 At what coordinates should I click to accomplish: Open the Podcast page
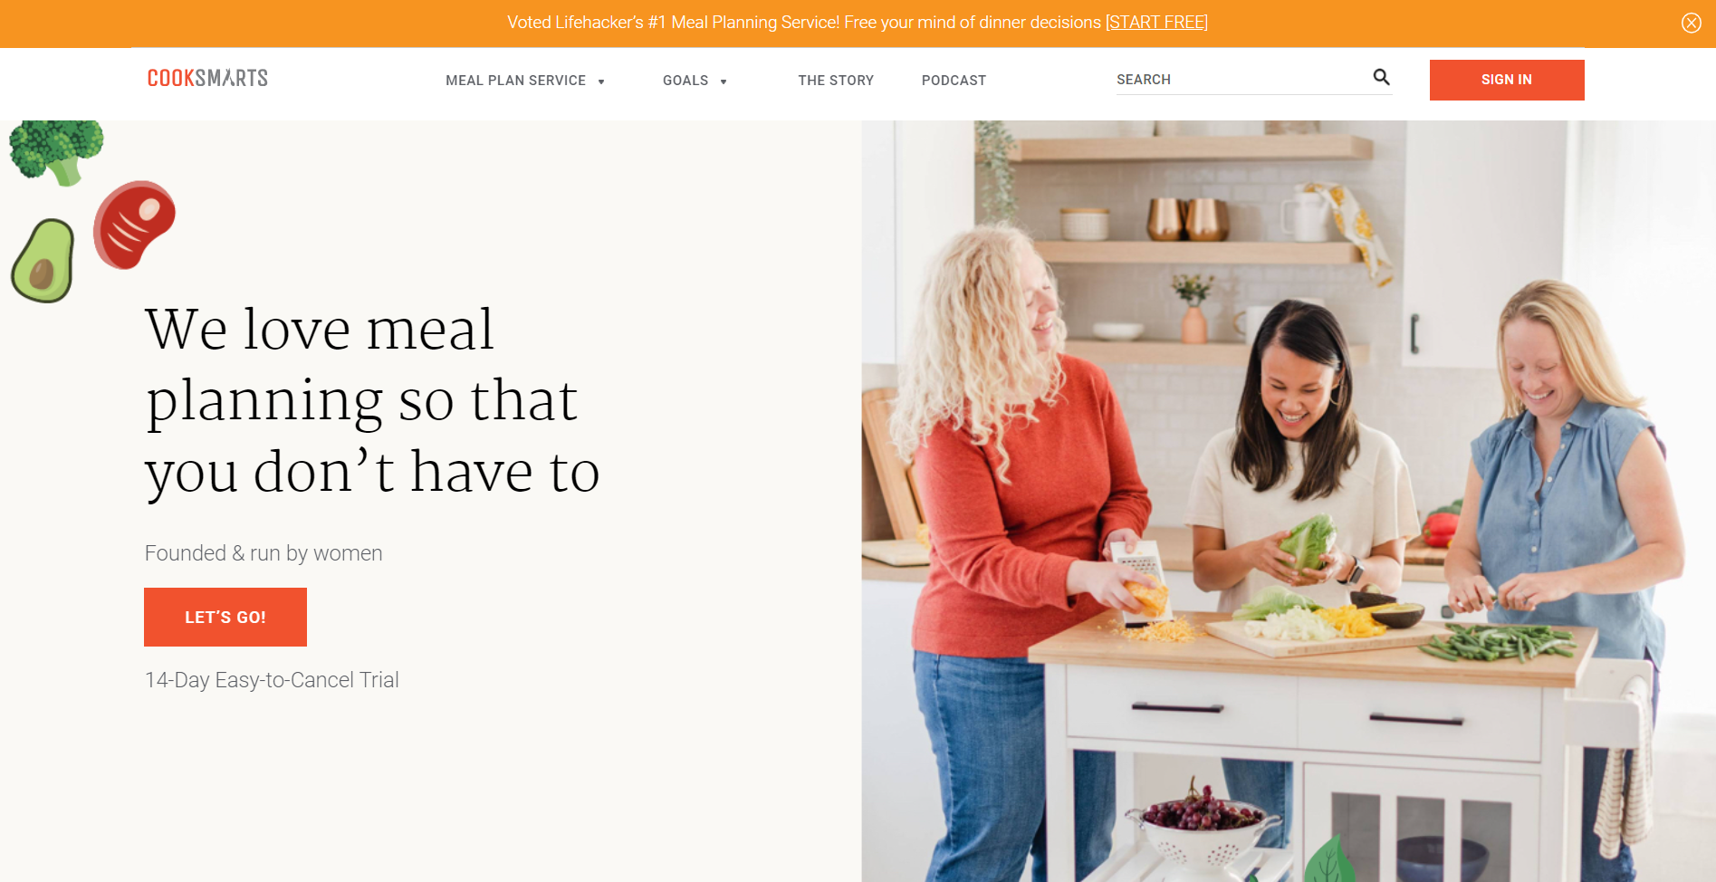tap(954, 81)
